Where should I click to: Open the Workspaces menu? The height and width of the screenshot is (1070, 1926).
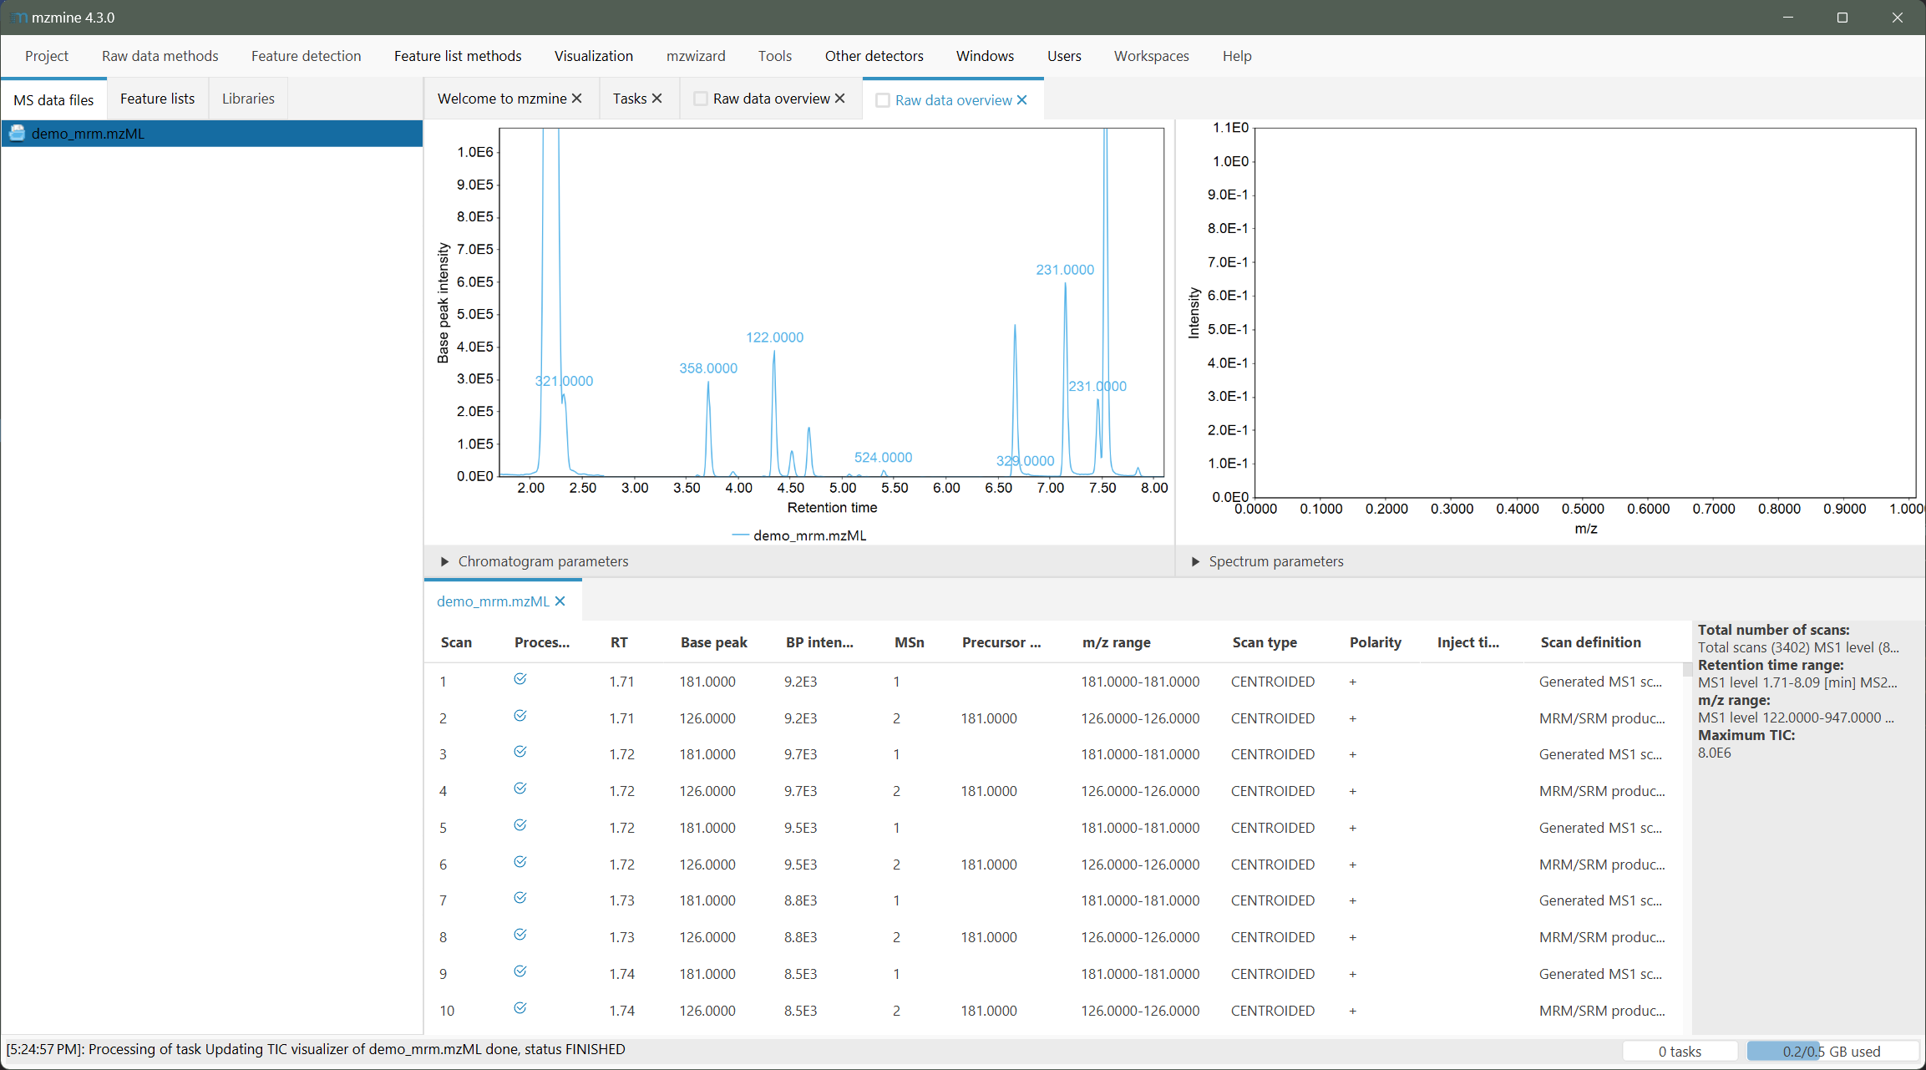(x=1152, y=56)
